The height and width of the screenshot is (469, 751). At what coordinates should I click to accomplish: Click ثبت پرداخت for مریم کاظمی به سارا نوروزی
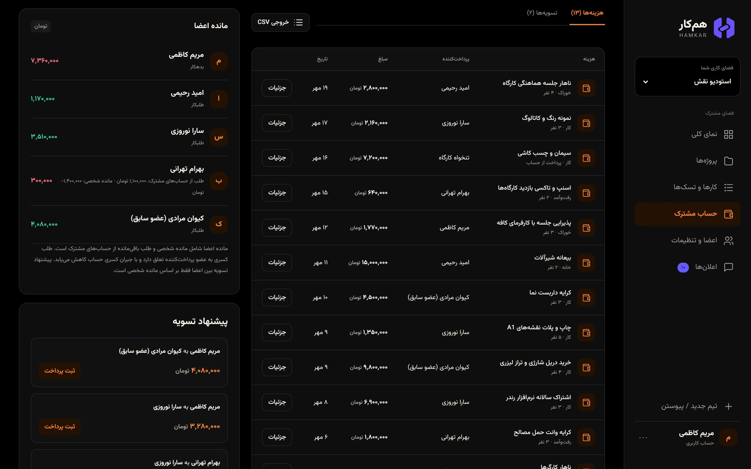point(59,427)
